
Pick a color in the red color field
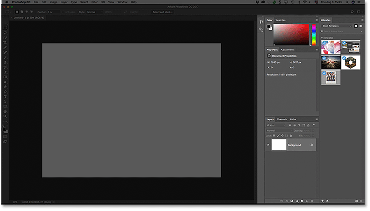click(291, 34)
